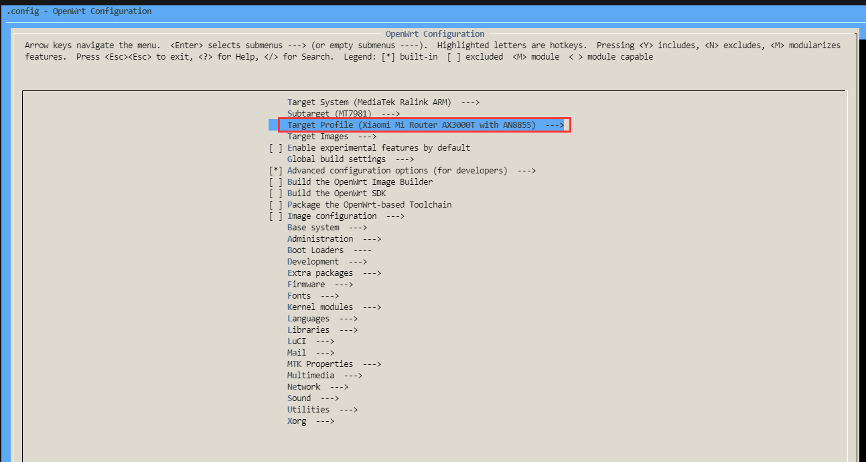Open the Libraries submenu
The image size is (866, 462).
tap(322, 330)
